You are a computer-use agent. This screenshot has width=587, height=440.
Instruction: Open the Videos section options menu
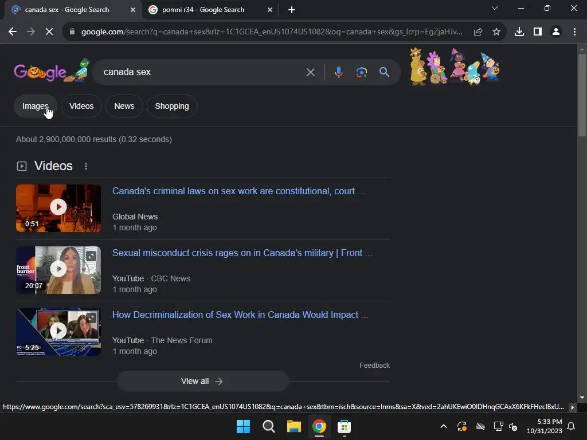point(86,166)
